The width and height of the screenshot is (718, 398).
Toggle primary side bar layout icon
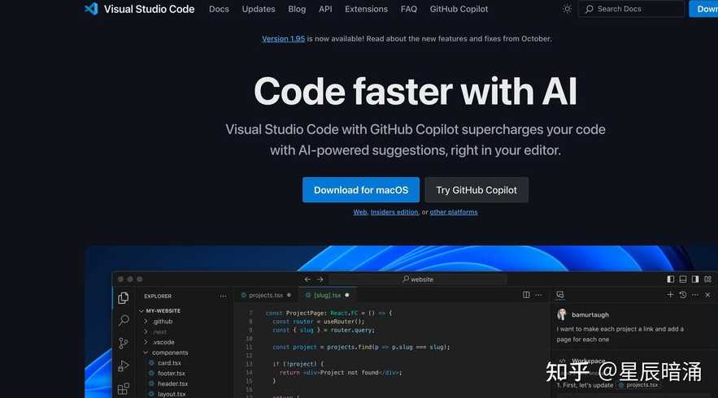[x=670, y=279]
